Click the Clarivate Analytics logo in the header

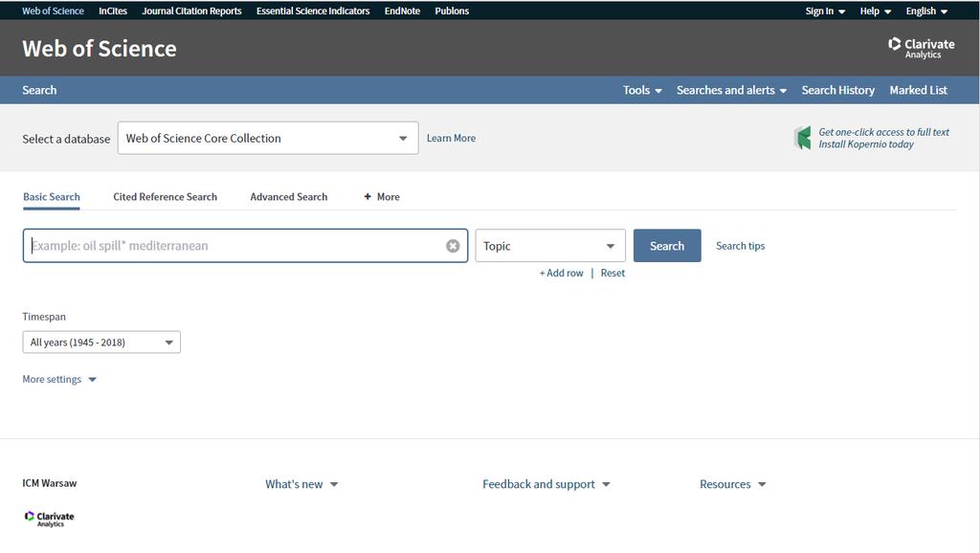click(922, 48)
